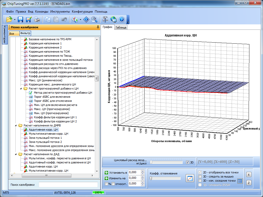263x197 pixels.
Task: Click the blue diamond info icon
Action: coord(87,19)
